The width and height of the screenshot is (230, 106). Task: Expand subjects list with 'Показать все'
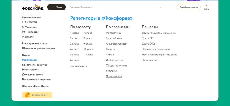point(114,76)
